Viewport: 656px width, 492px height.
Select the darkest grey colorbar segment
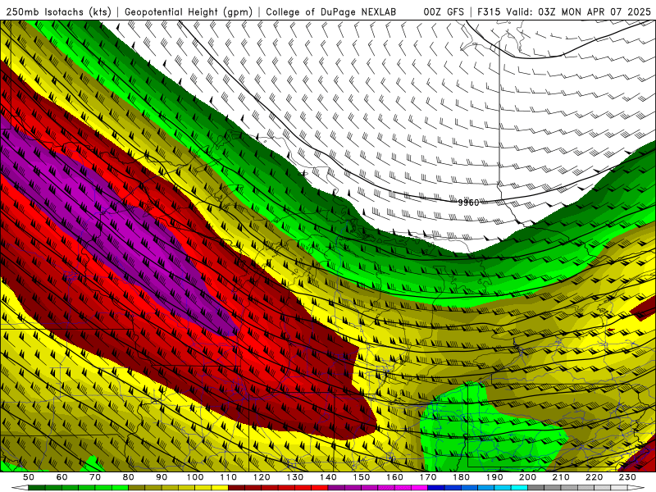[536, 487]
